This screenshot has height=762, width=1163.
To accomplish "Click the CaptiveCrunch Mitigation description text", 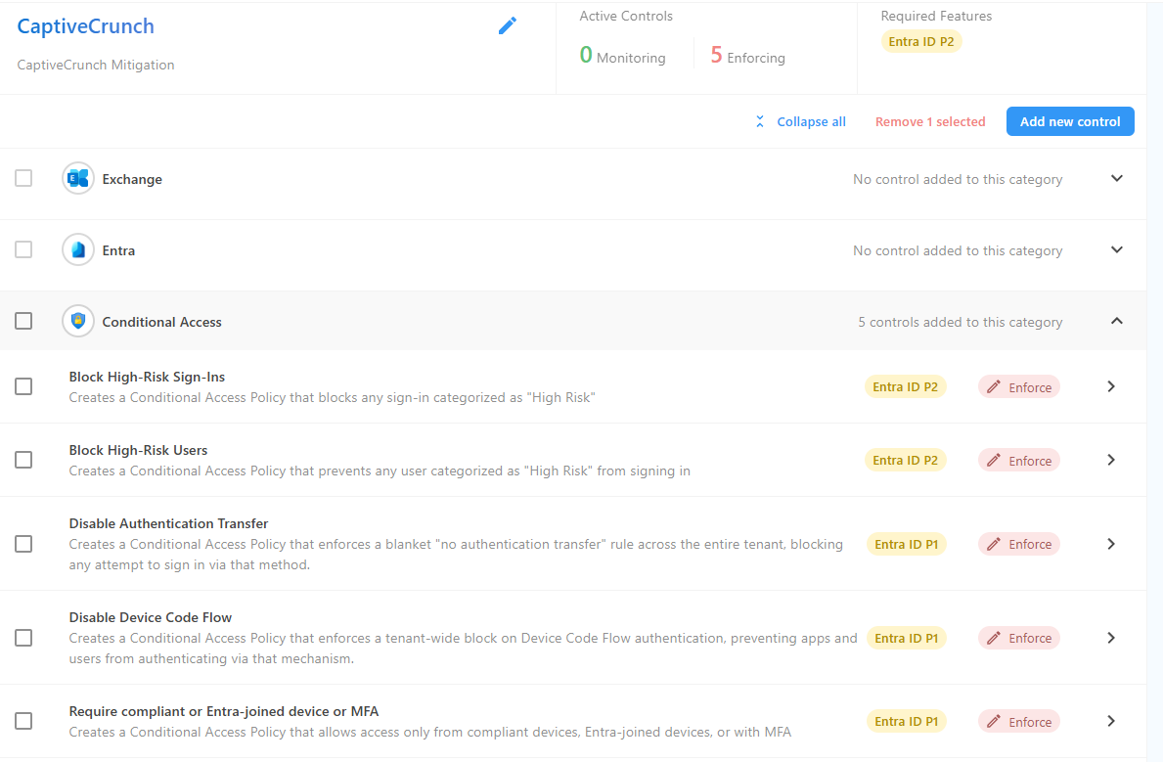I will [96, 65].
